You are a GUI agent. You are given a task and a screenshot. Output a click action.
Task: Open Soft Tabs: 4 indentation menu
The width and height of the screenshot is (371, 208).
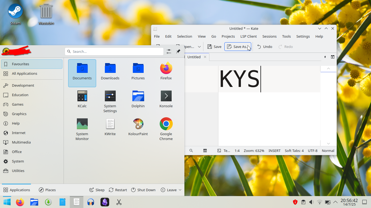click(294, 151)
